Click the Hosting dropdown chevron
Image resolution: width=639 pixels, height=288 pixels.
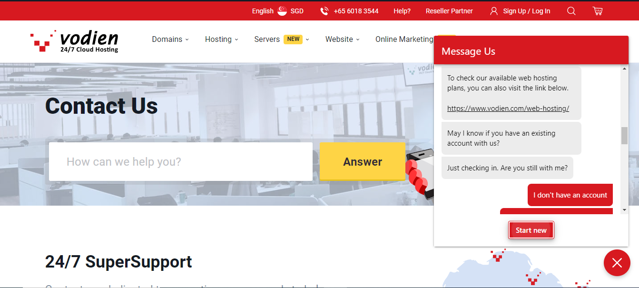click(x=236, y=40)
